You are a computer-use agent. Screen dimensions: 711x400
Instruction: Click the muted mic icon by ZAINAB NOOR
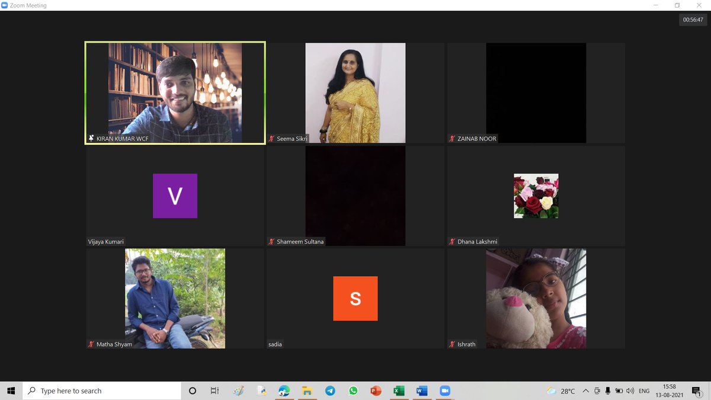[x=453, y=139]
